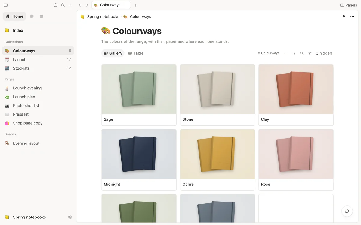Viewport: 361px width, 225px height.
Task: Open the comments icon beside Home
Action: [x=32, y=16]
